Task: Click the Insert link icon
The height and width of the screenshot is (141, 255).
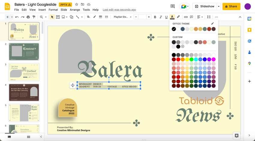Action: [x=186, y=17]
